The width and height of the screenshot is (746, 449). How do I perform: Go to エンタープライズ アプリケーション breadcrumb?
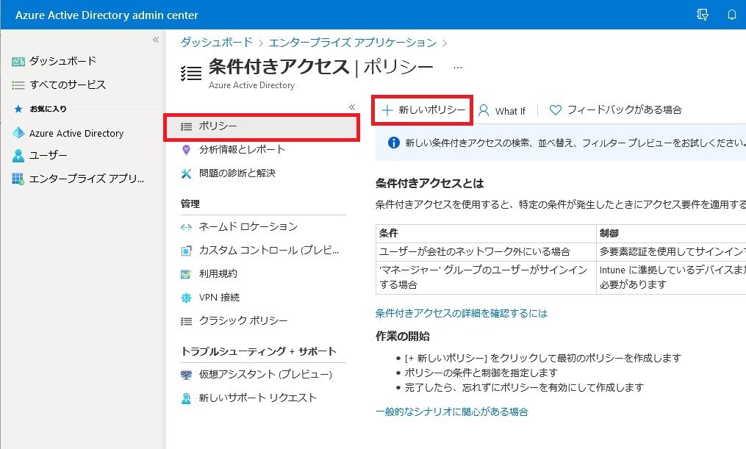pyautogui.click(x=353, y=43)
